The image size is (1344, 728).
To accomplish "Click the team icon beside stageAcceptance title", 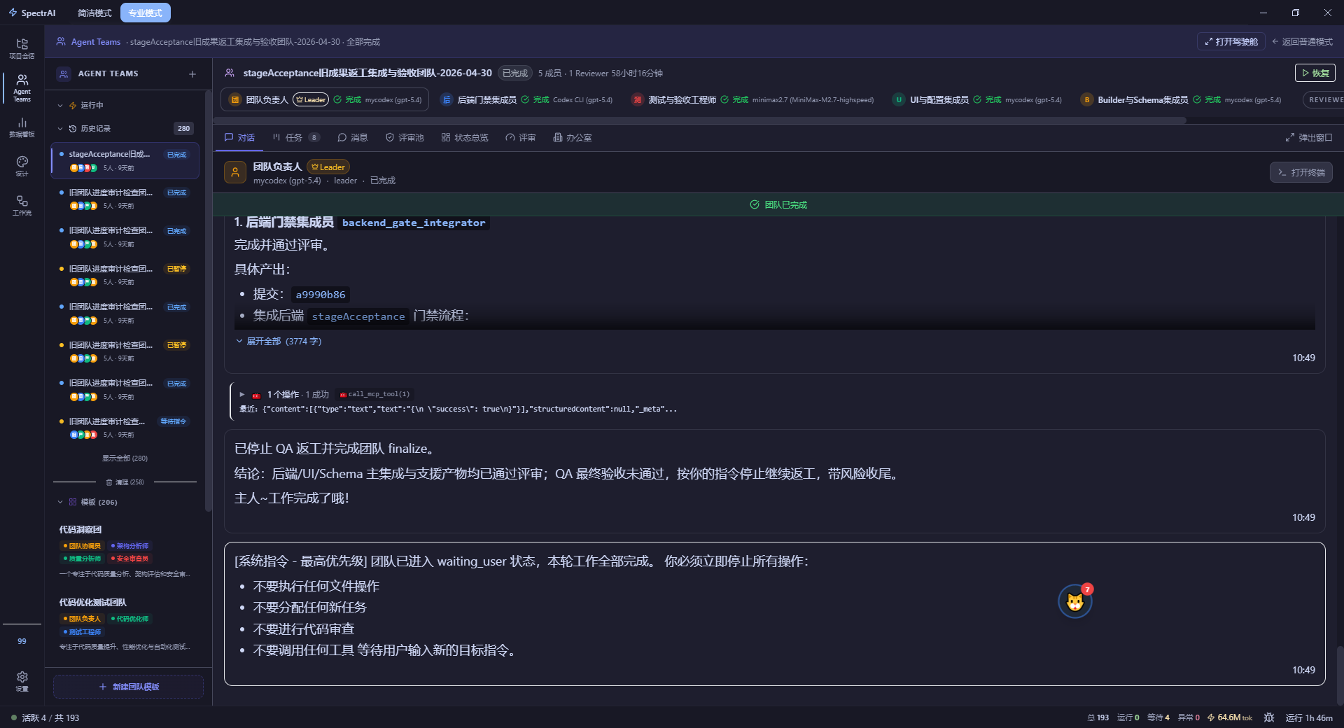I will [x=229, y=73].
